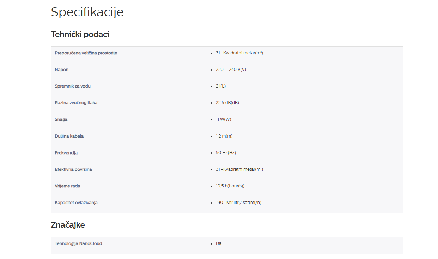The height and width of the screenshot is (259, 438).
Task: Click the Duljina kabela label
Action: coord(69,136)
